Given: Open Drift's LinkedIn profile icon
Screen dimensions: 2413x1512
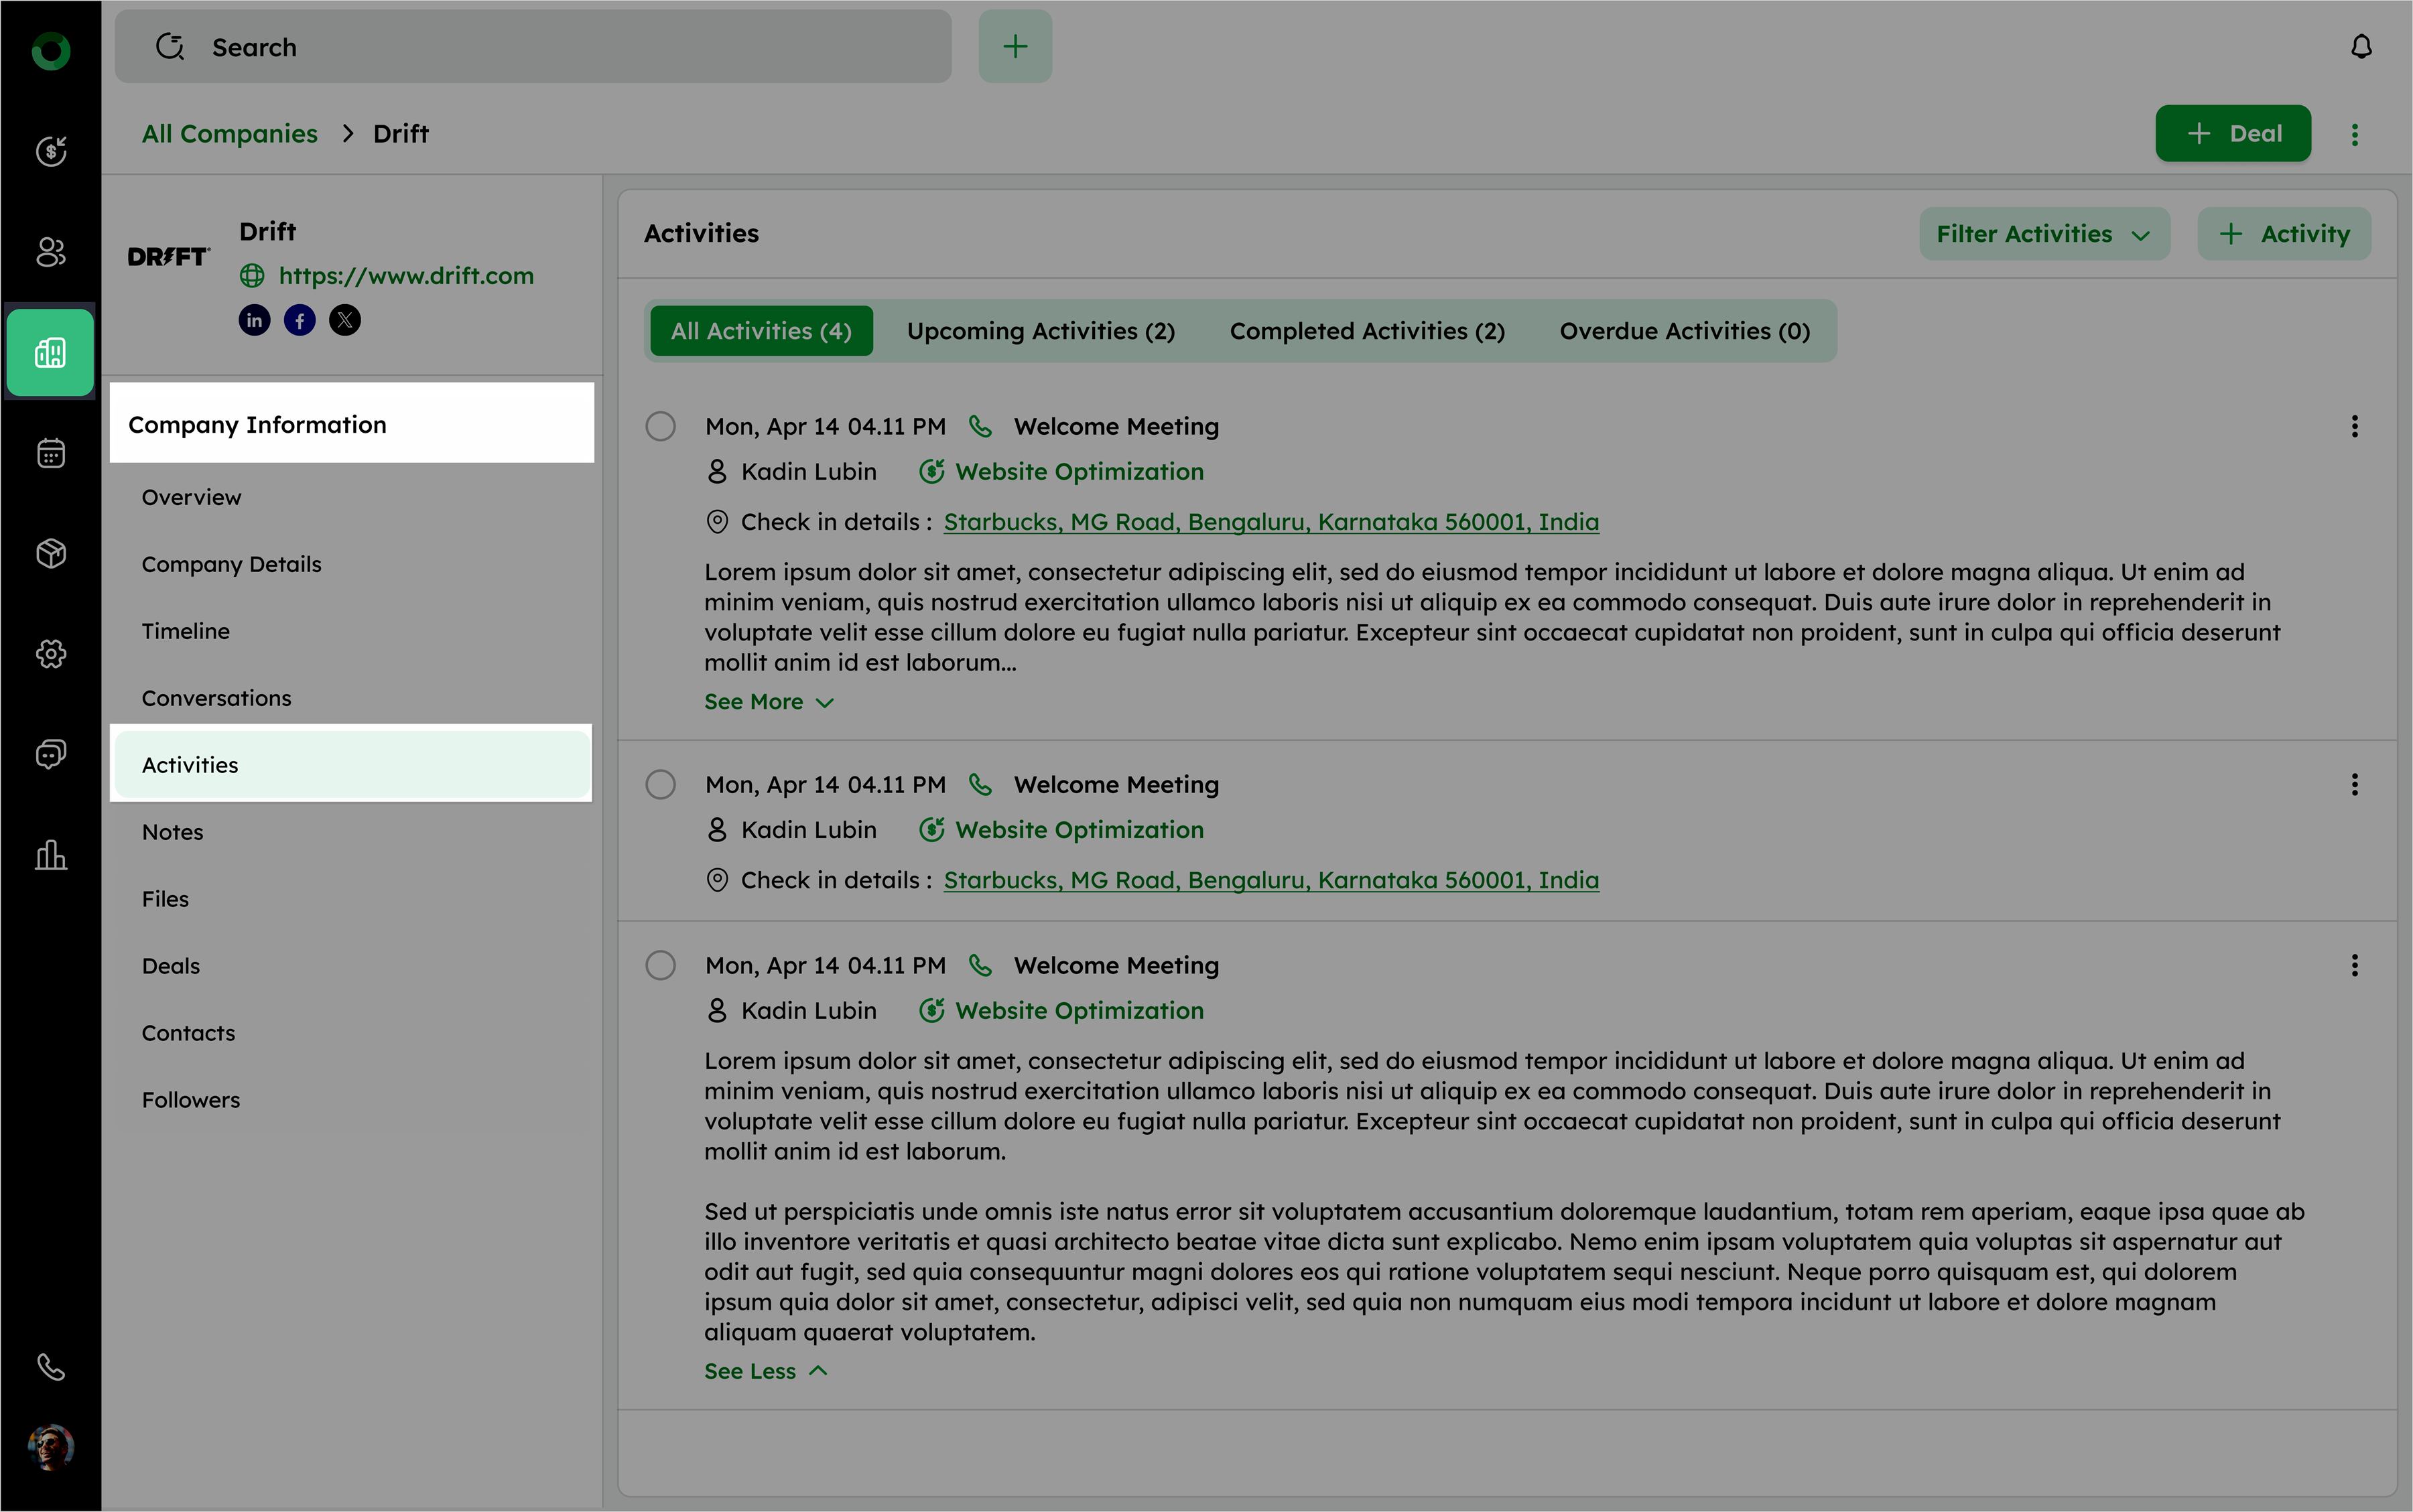Looking at the screenshot, I should [254, 320].
